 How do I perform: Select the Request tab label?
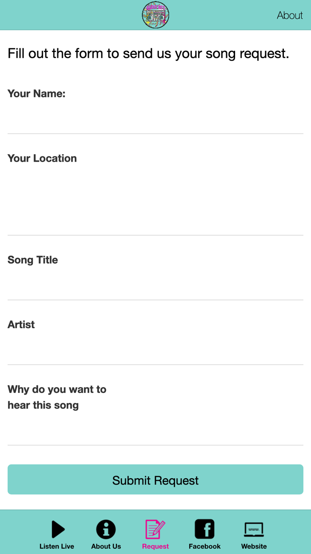pyautogui.click(x=155, y=546)
